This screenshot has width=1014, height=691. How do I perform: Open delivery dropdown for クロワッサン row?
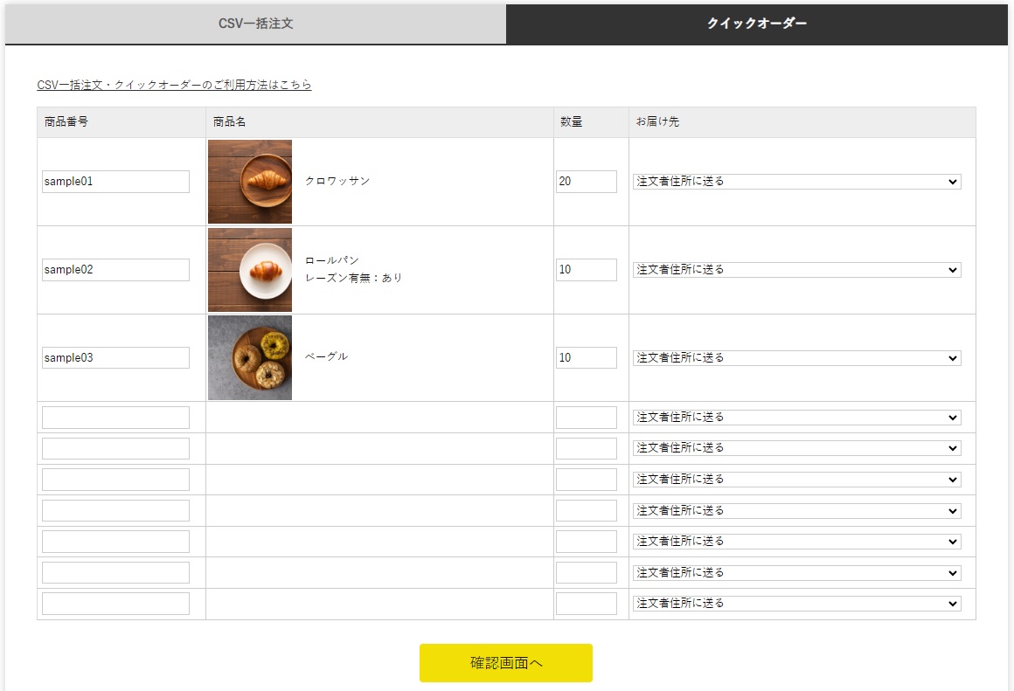click(x=796, y=182)
